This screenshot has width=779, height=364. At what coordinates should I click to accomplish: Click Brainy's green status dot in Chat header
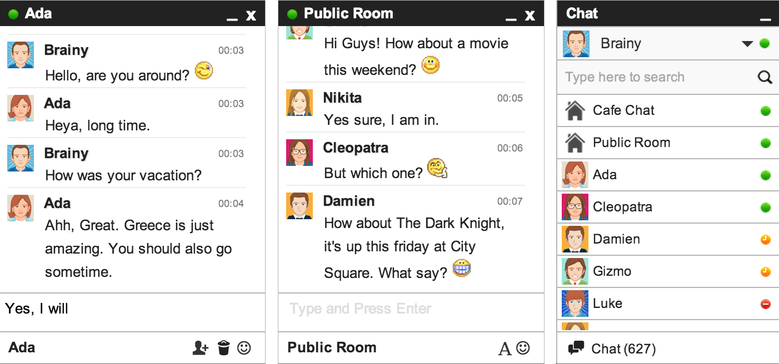click(765, 43)
